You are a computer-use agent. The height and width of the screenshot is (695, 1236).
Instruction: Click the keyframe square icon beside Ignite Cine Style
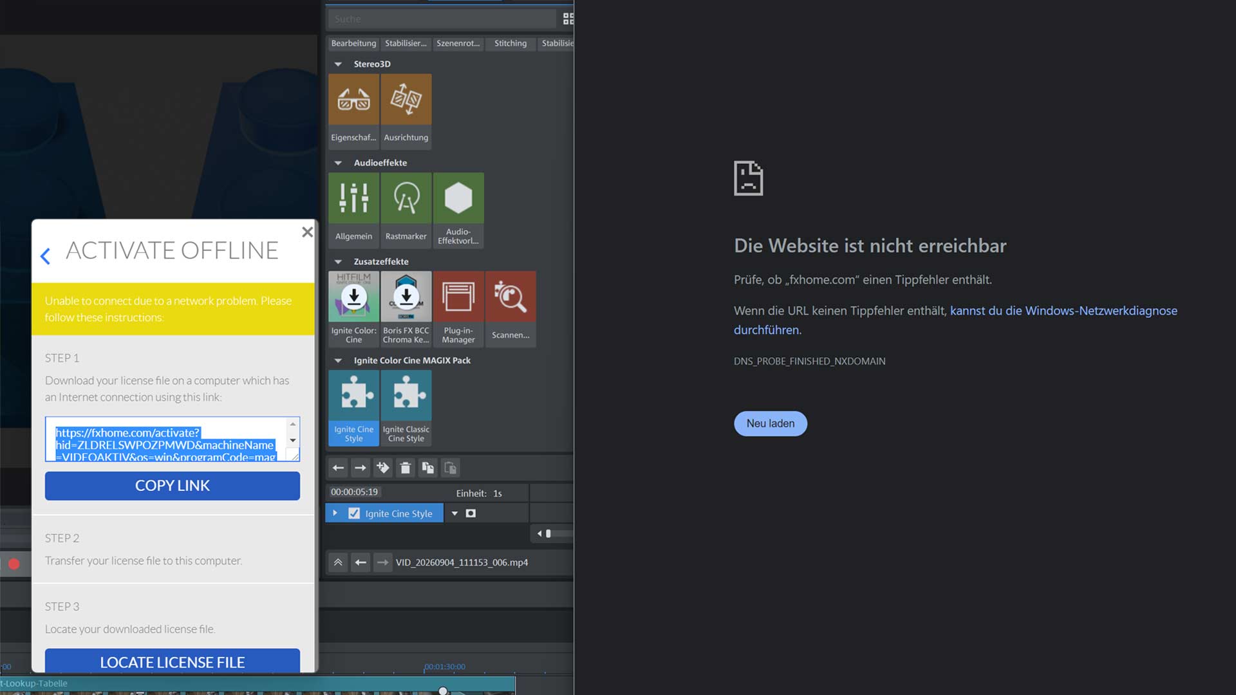pos(471,514)
